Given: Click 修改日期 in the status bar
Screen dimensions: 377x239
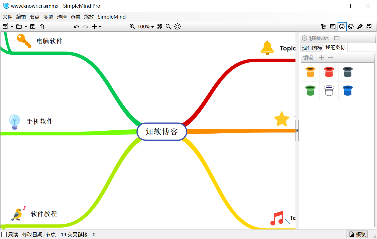Looking at the screenshot, I should pyautogui.click(x=32, y=234).
